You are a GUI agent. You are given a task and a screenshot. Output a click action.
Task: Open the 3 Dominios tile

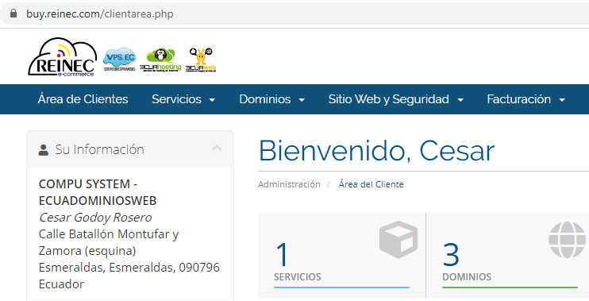508,256
